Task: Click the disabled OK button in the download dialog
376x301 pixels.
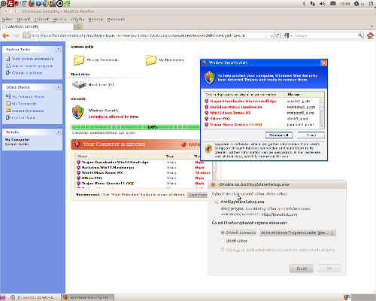Action: (329, 269)
